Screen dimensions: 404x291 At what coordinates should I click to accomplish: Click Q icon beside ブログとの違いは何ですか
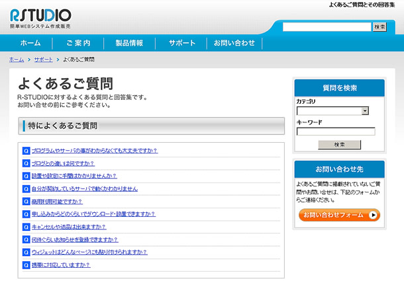tap(26, 163)
